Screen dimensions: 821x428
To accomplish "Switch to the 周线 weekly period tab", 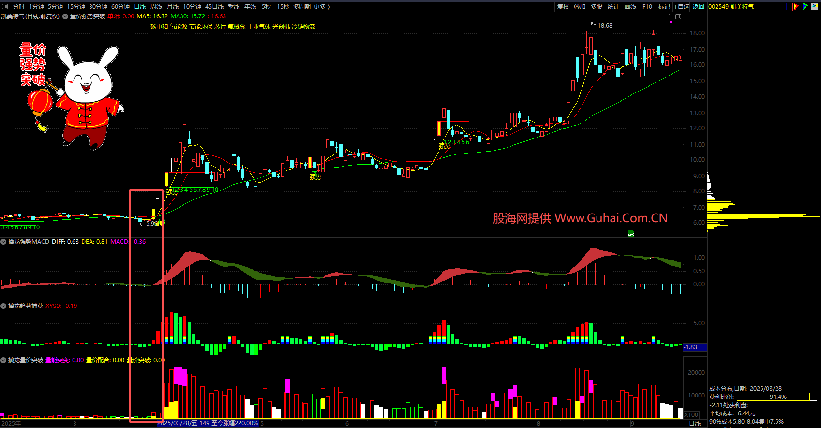I will click(156, 6).
